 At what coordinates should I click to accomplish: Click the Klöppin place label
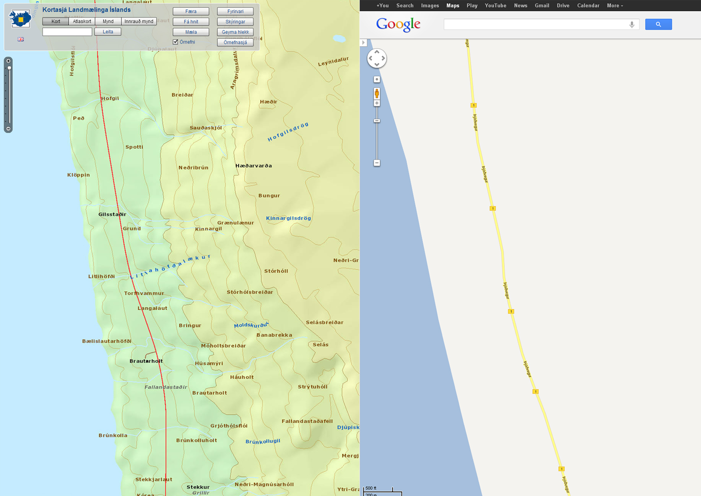(x=78, y=175)
